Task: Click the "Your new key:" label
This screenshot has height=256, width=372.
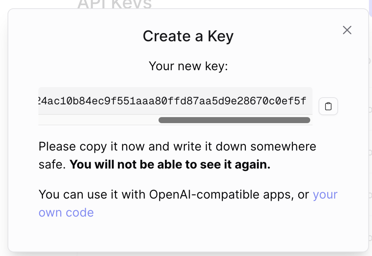Action: point(188,66)
